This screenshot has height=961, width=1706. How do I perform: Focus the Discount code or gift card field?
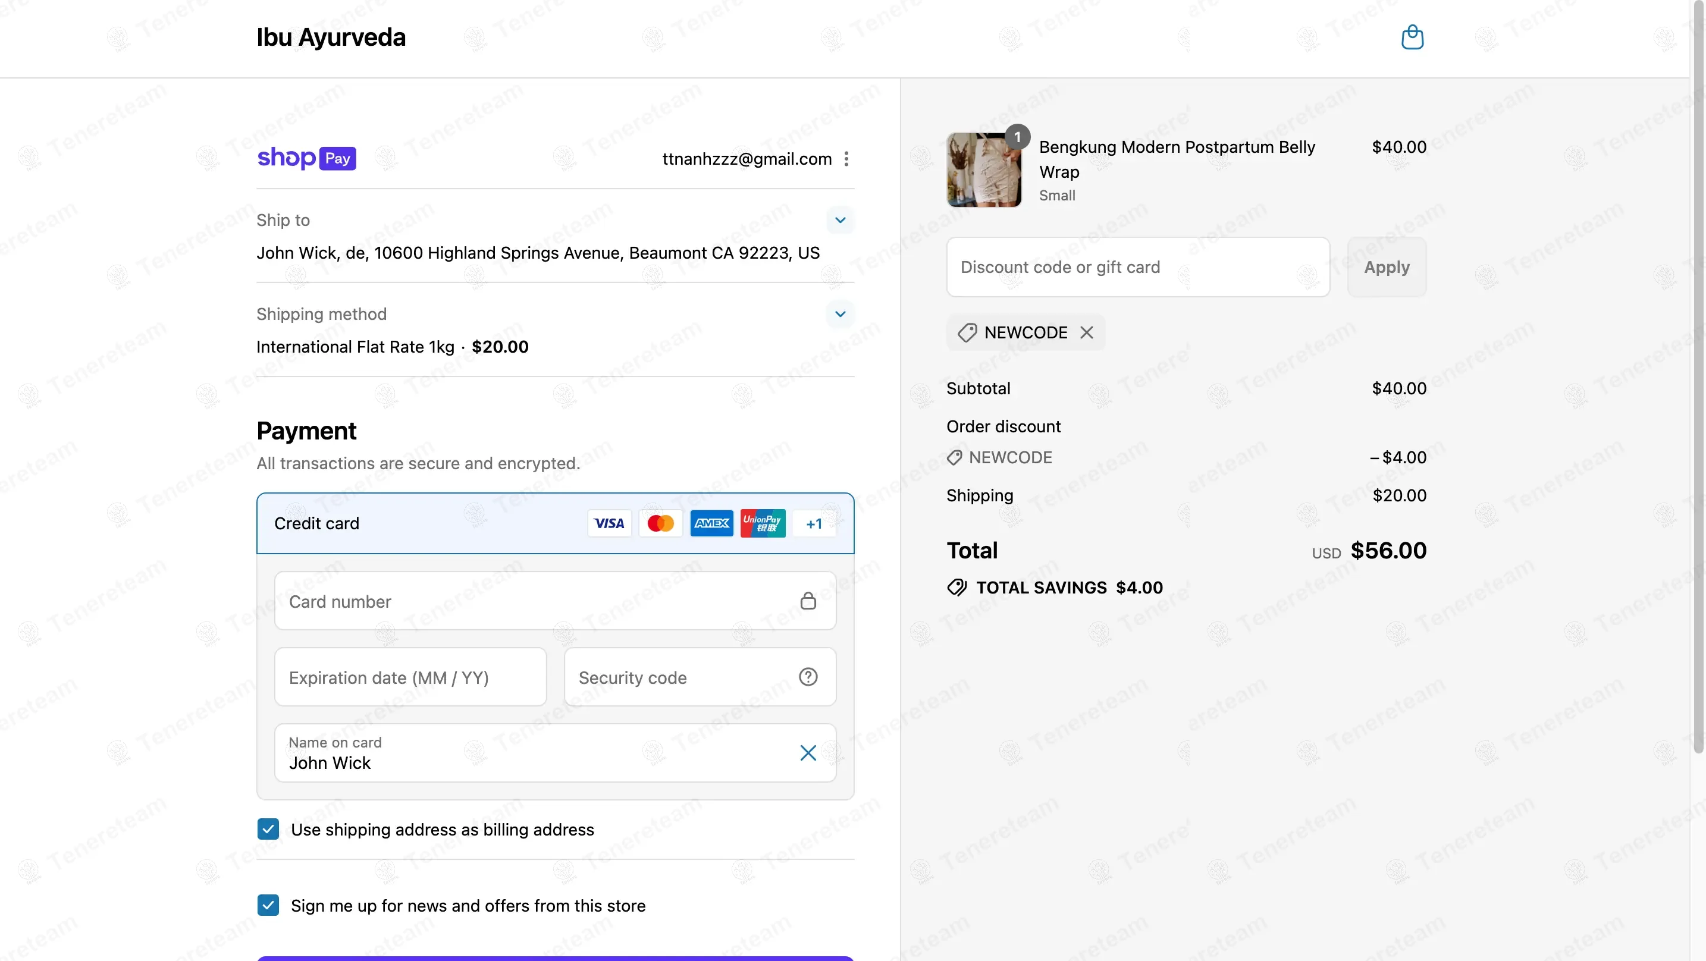(x=1138, y=267)
